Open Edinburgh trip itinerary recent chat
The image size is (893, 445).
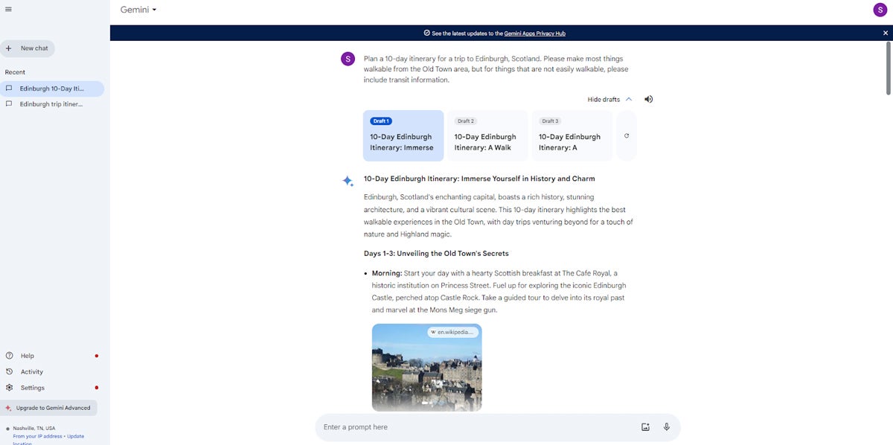click(52, 104)
